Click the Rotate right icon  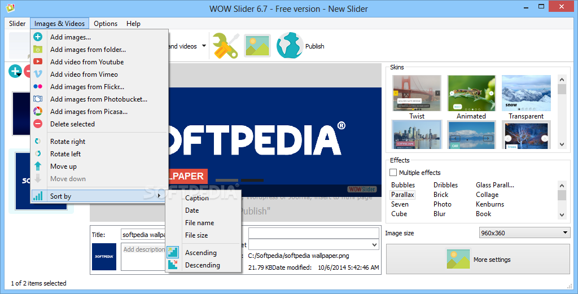pos(38,141)
